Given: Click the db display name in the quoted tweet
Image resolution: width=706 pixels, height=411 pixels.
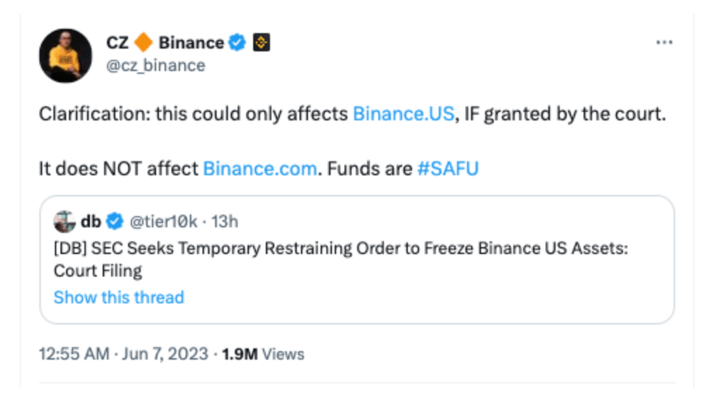Looking at the screenshot, I should [x=91, y=221].
